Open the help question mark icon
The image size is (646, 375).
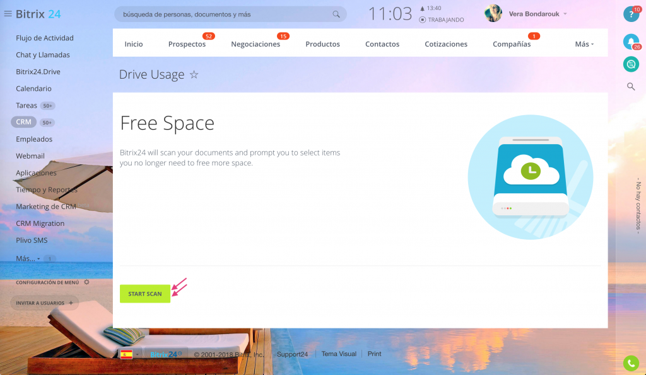coord(631,14)
